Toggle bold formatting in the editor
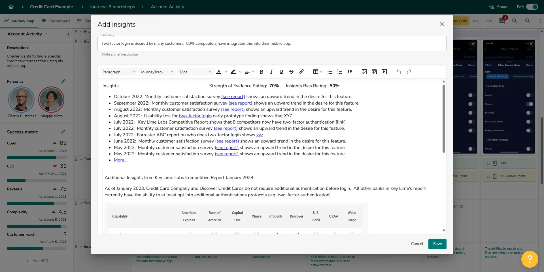The width and height of the screenshot is (544, 272). (261, 72)
